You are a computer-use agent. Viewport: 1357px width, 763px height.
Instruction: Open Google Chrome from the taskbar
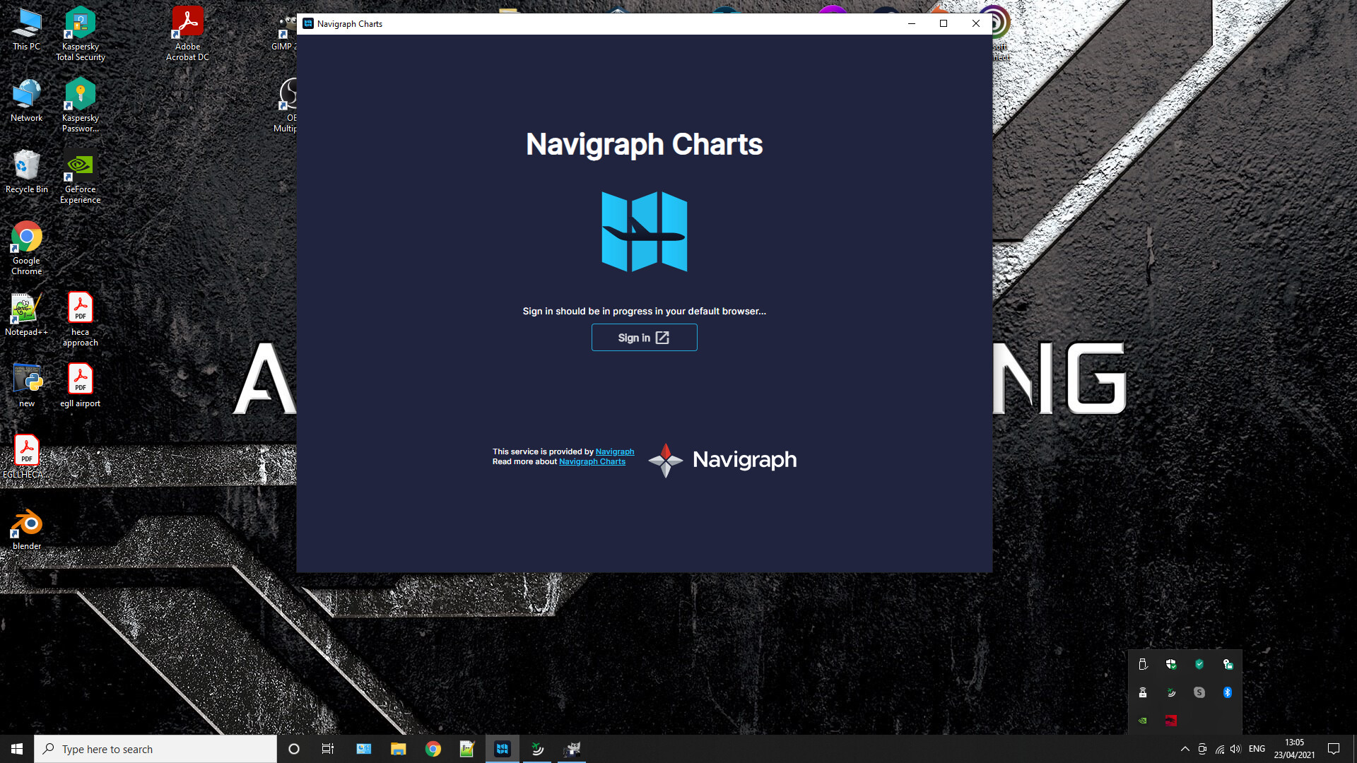433,749
